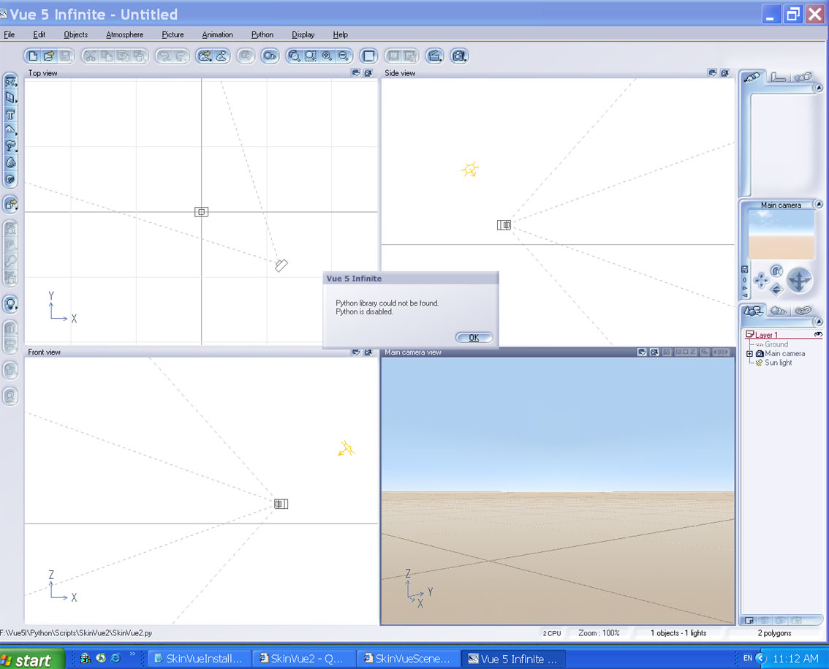This screenshot has width=829, height=669.
Task: Collapse the Main camera preview panel
Action: point(818,205)
